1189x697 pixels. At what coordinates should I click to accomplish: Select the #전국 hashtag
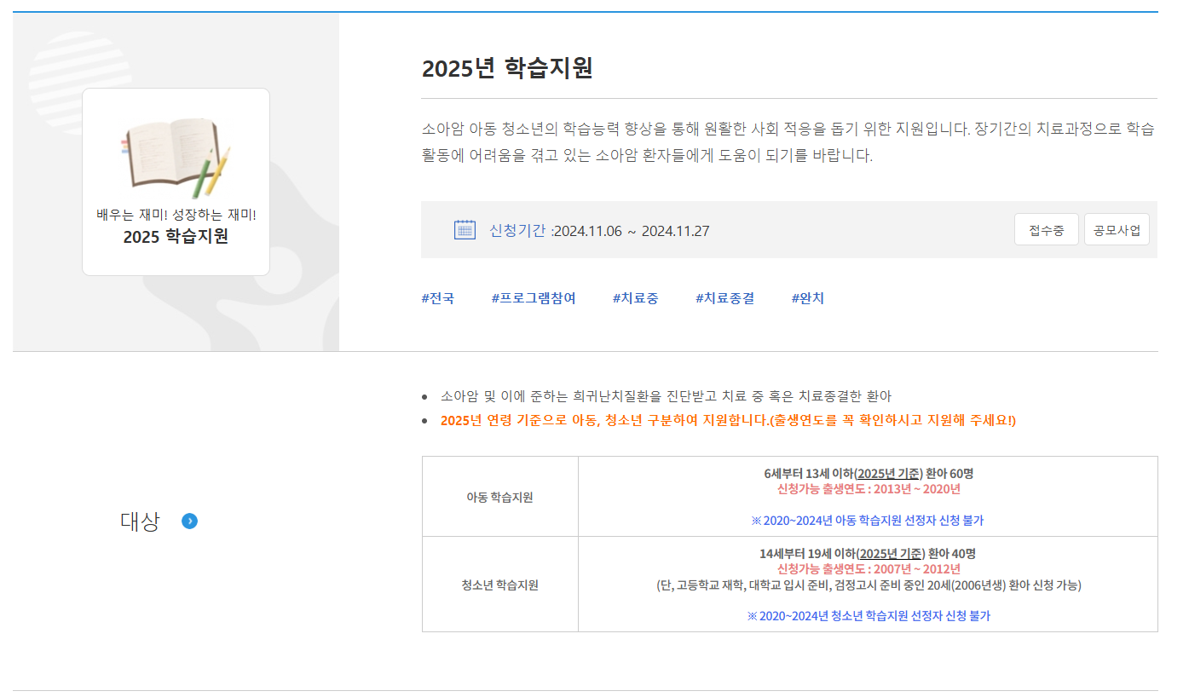click(438, 298)
